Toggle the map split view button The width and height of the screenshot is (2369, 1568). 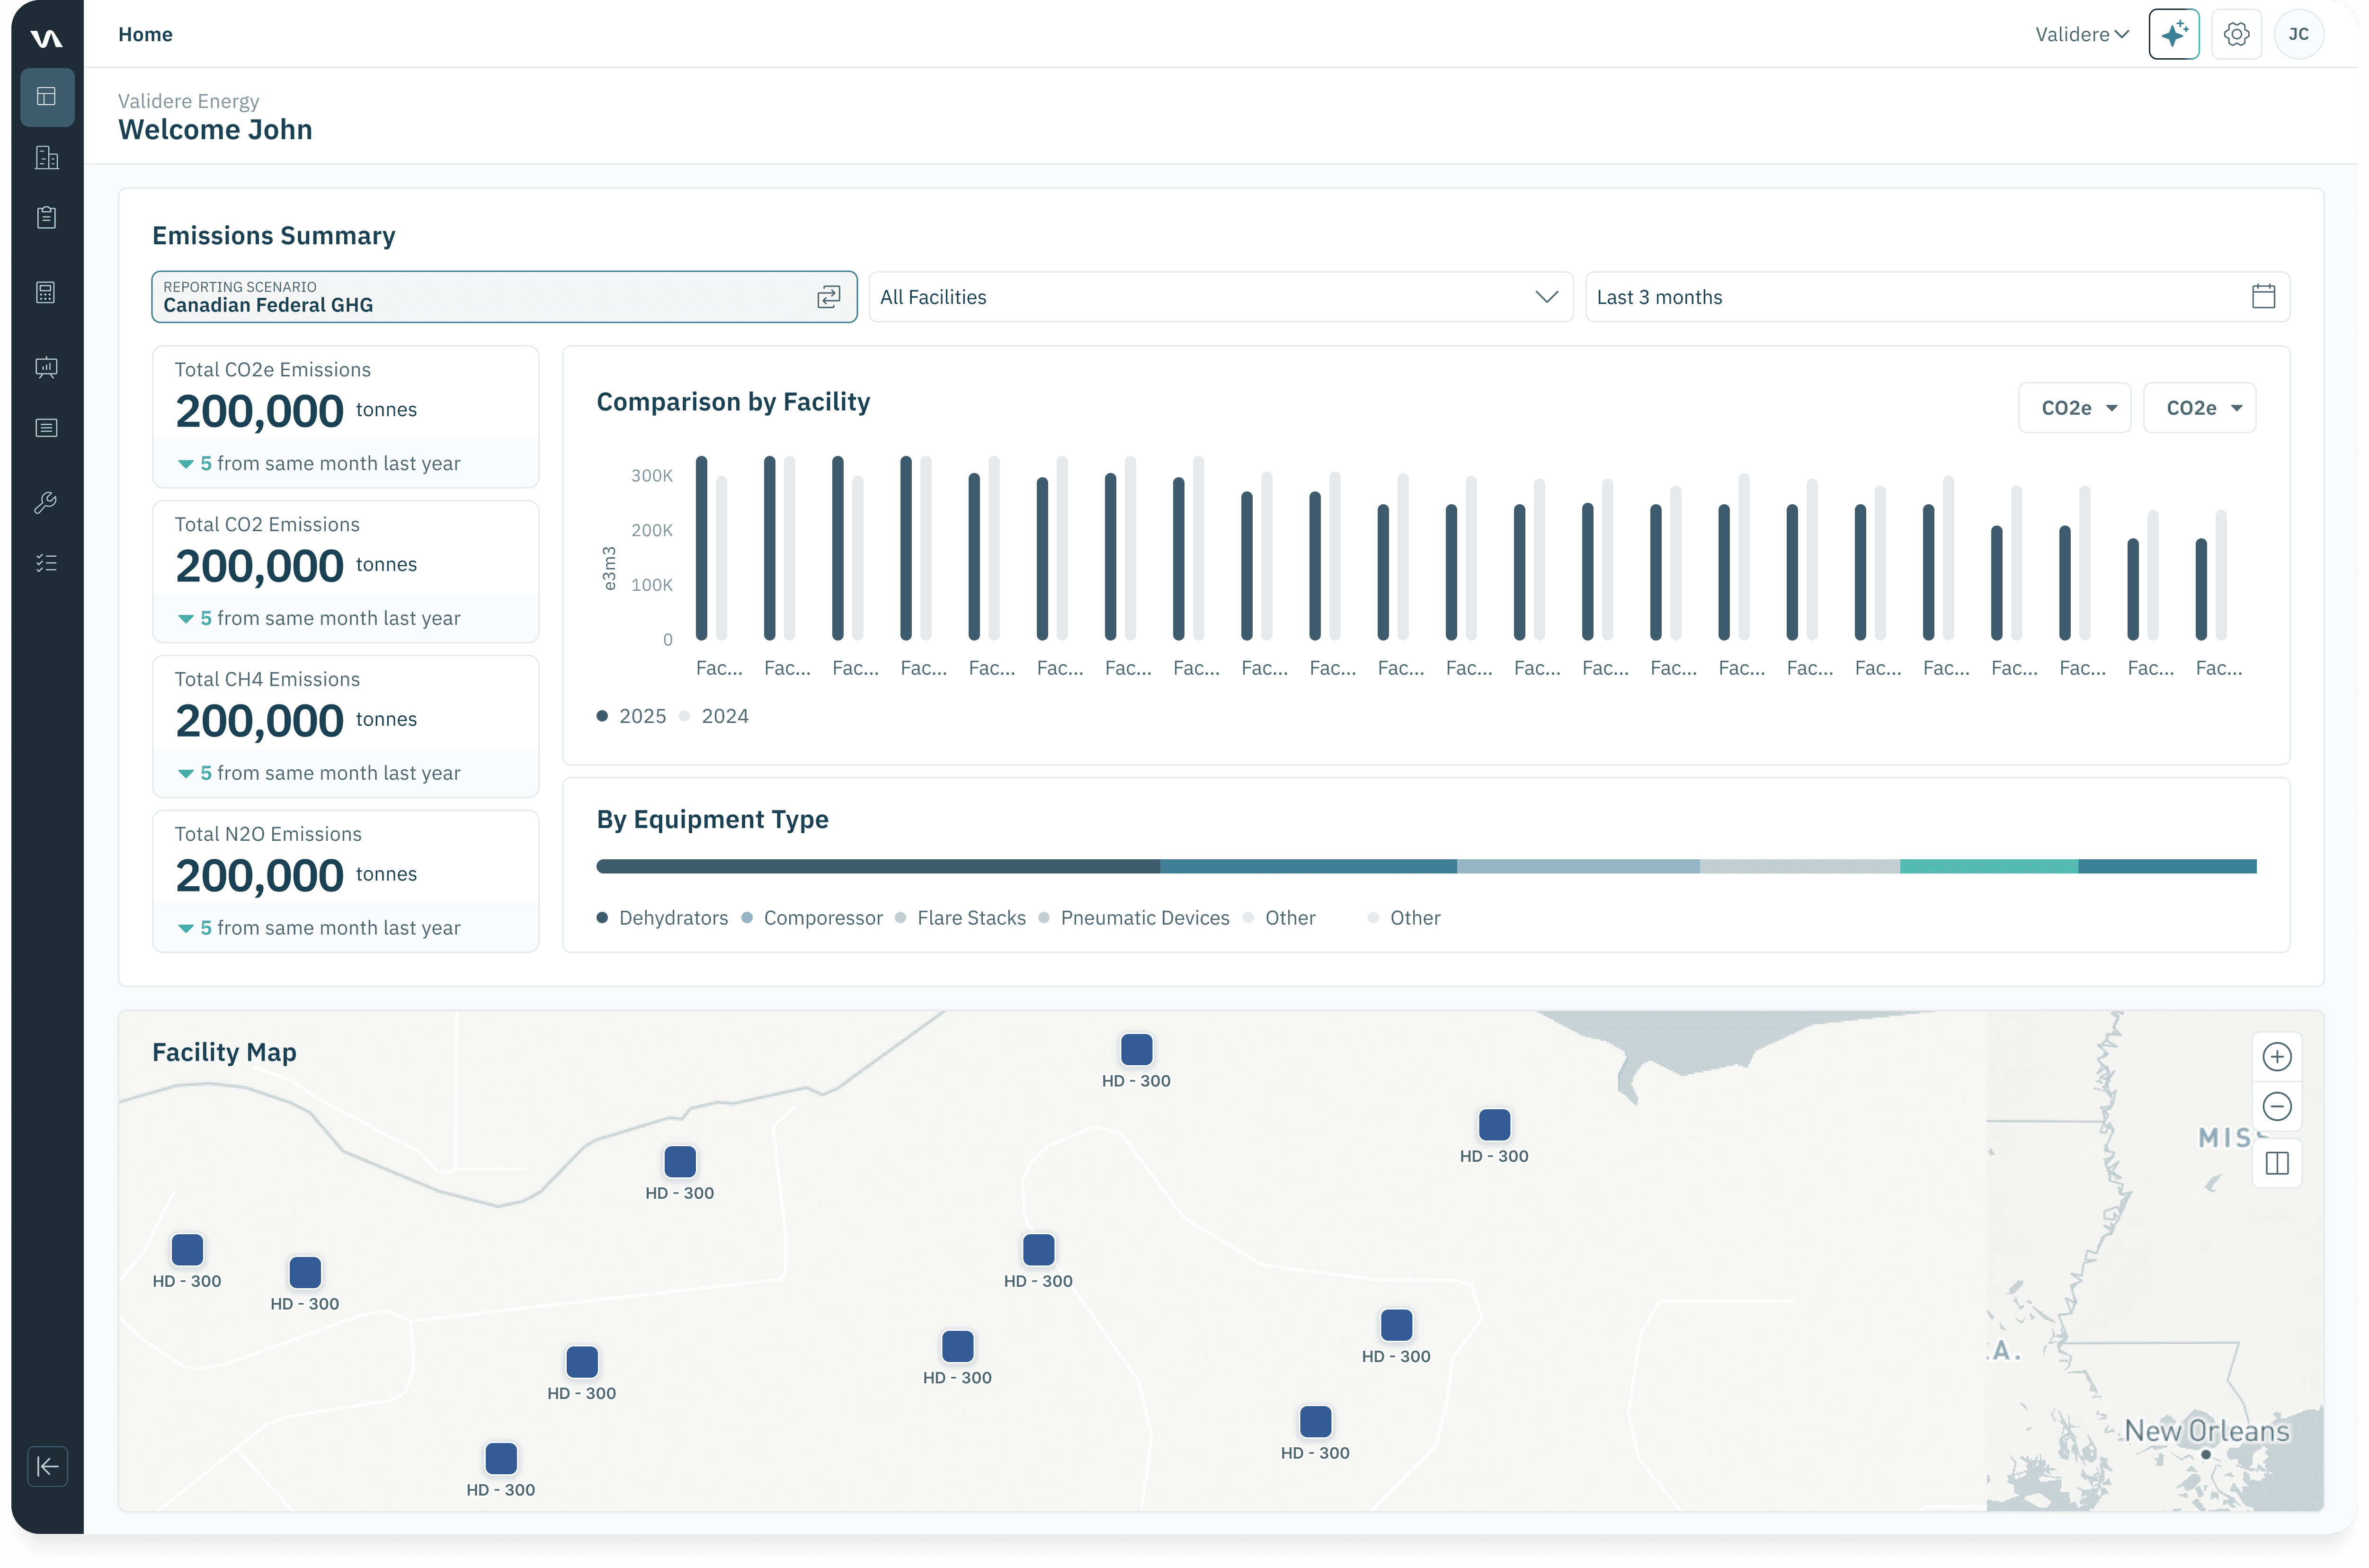[x=2277, y=1163]
